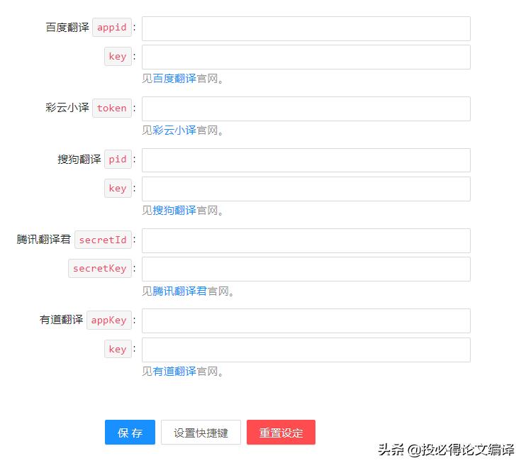Open the 腾讯翻译君 official site link

(x=180, y=291)
